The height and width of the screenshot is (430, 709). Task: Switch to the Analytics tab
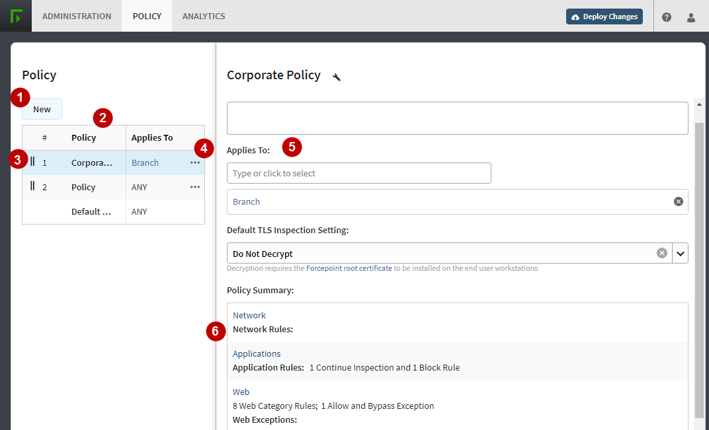point(204,17)
